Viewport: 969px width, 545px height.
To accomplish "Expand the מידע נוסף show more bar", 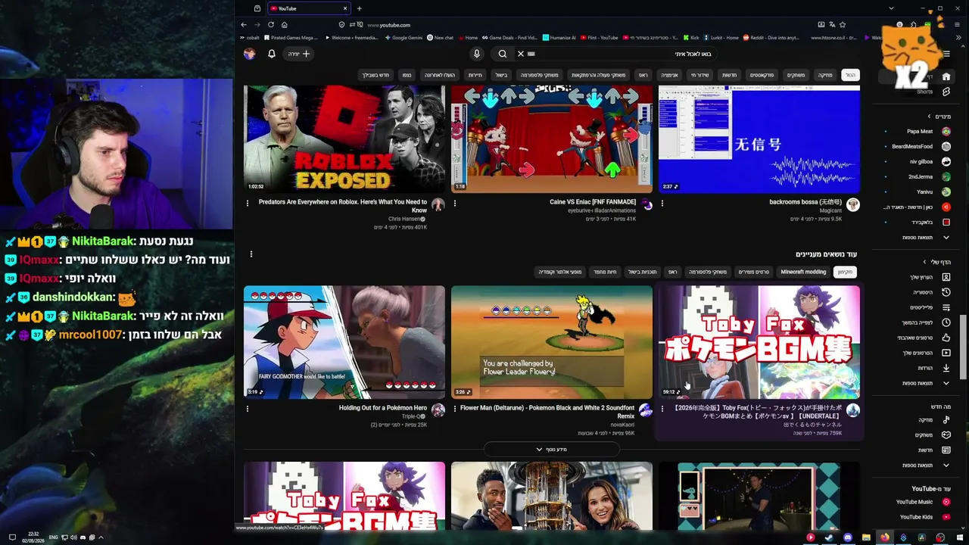I will [551, 450].
